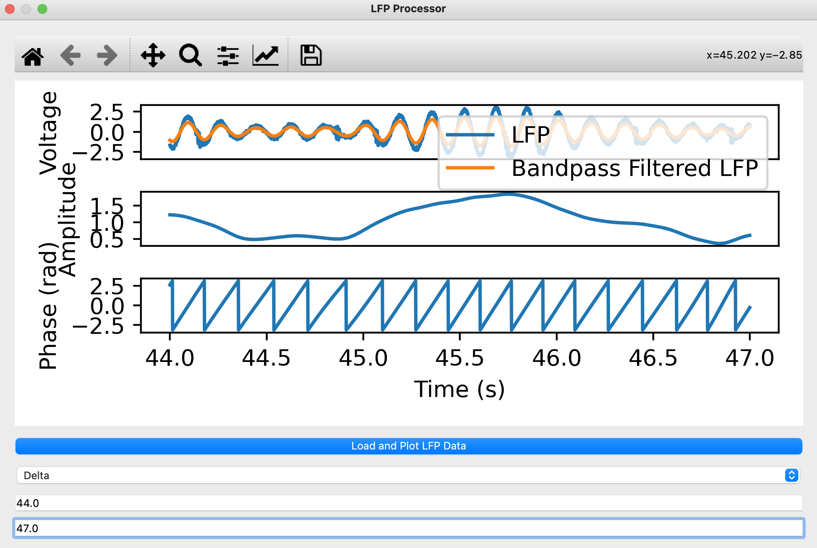Click the Save figure floppy icon
This screenshot has width=817, height=548.
311,55
